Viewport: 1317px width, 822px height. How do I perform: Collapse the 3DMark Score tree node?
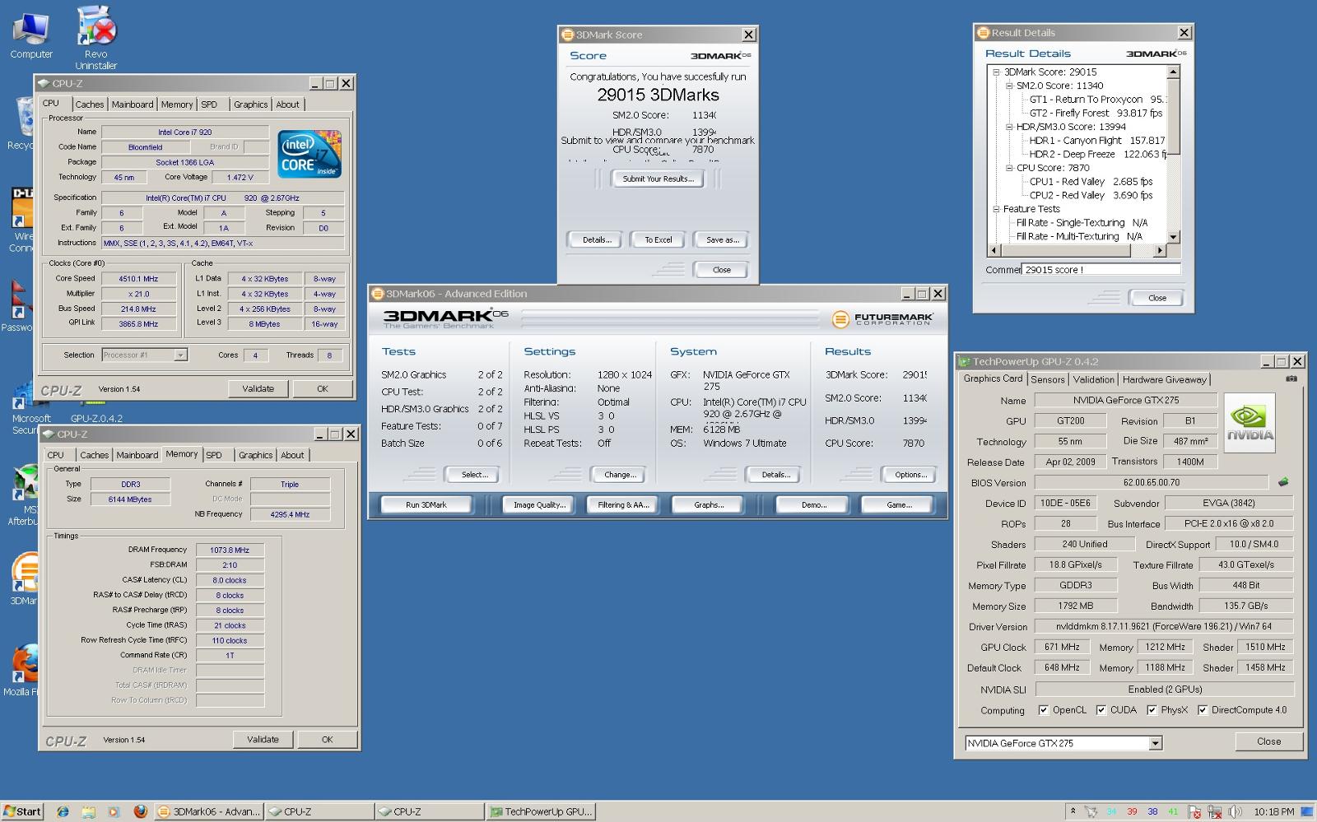click(x=996, y=72)
